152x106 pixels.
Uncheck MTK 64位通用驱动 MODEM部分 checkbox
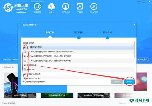(x=25, y=52)
